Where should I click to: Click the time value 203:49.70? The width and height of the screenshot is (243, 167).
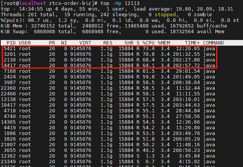point(186,133)
